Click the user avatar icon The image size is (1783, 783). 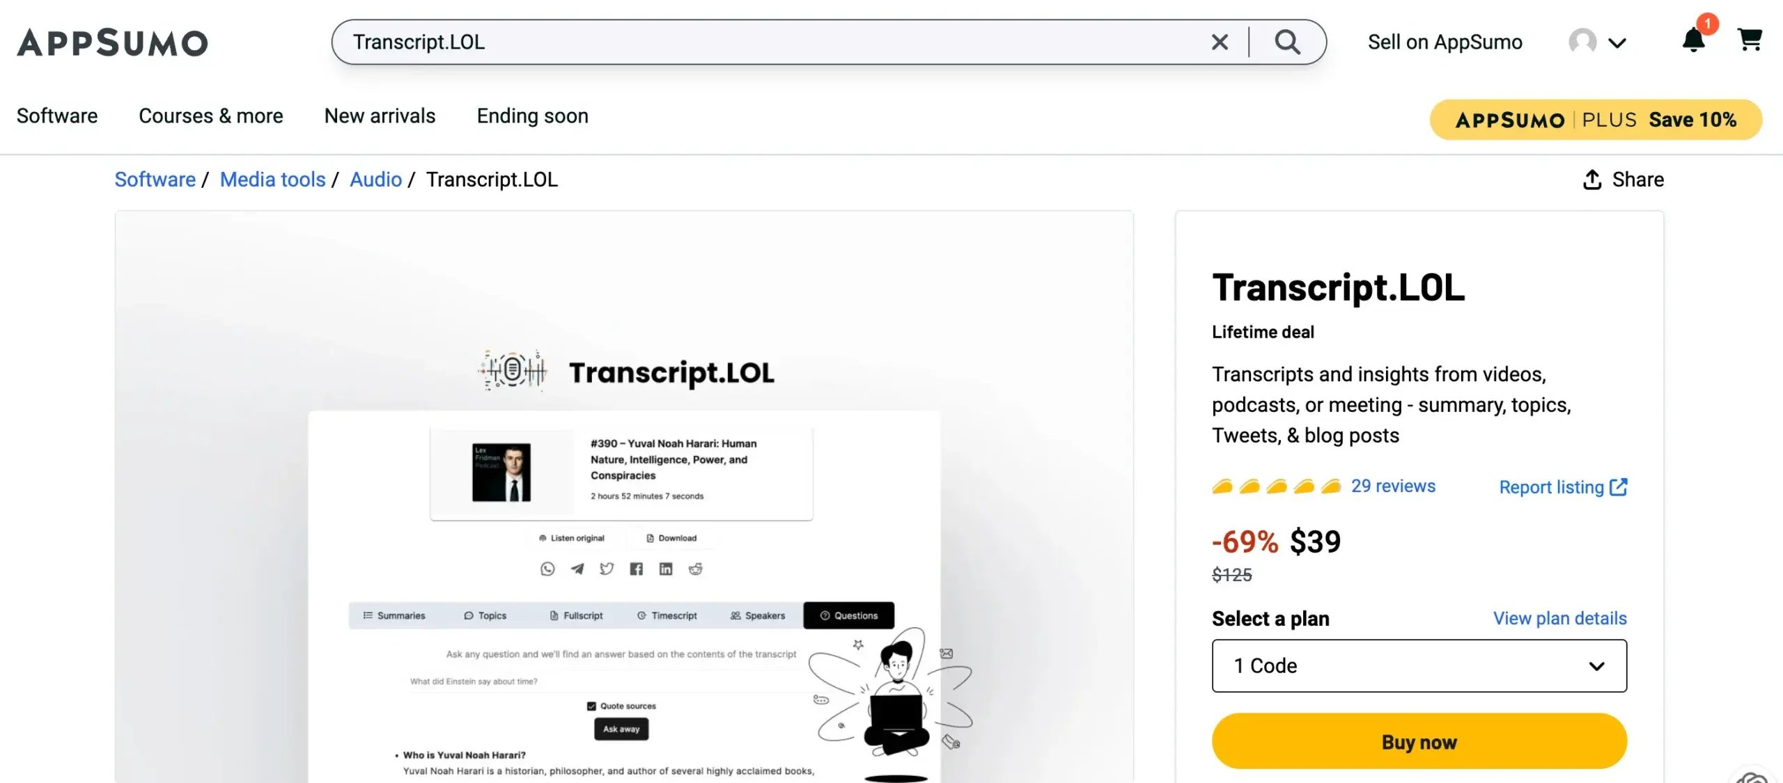(1582, 42)
